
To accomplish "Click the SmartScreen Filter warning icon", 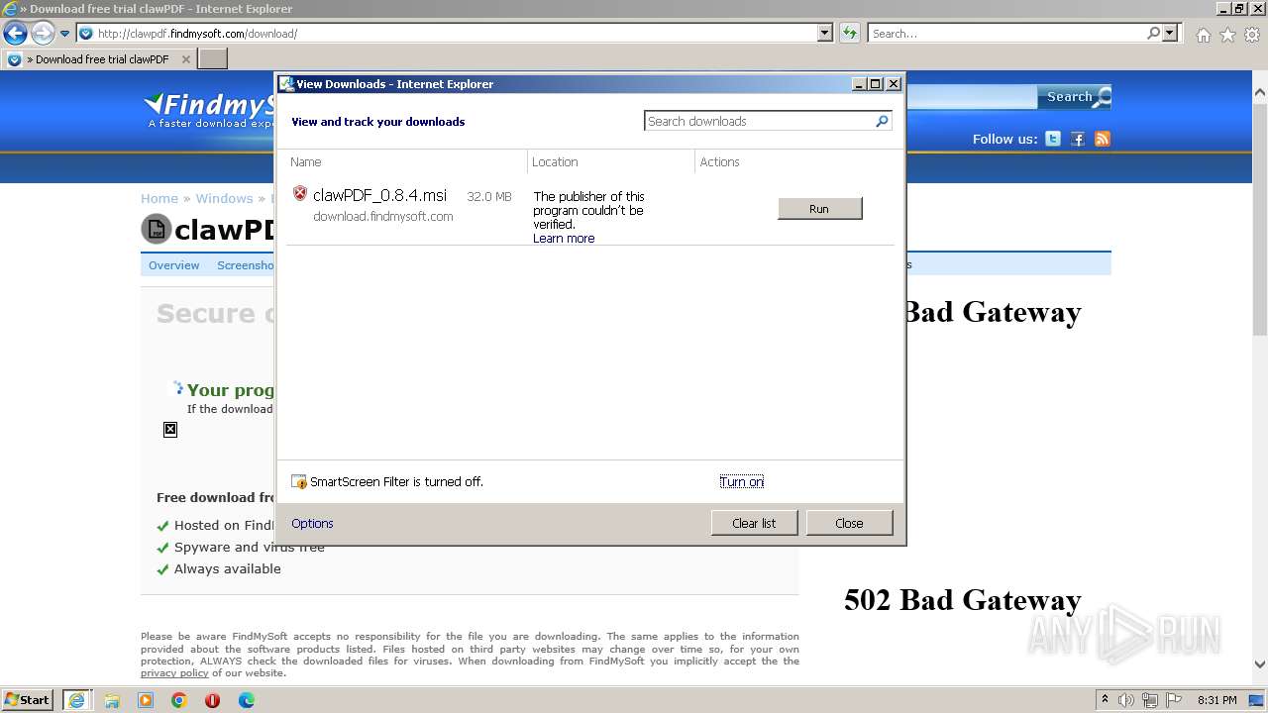I will [299, 481].
